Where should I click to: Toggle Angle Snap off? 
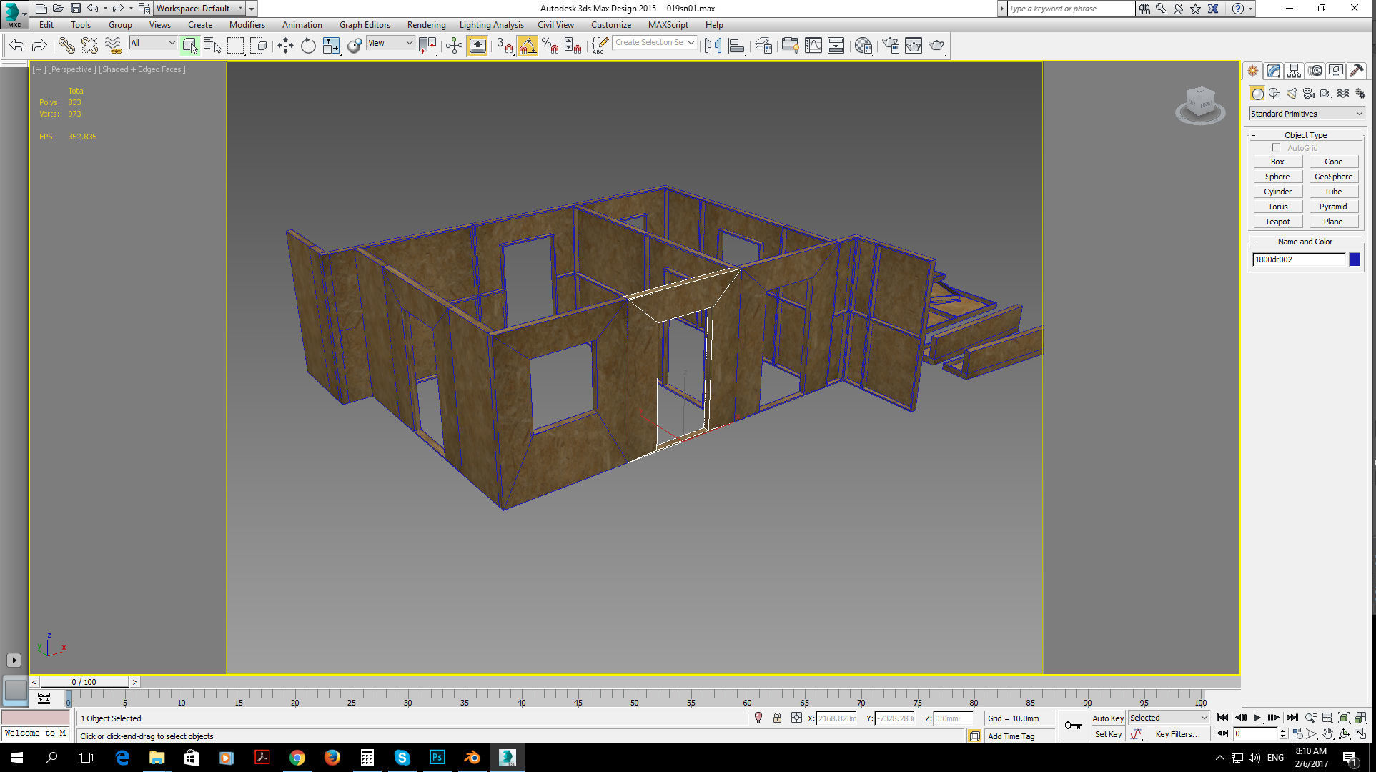[x=527, y=46]
